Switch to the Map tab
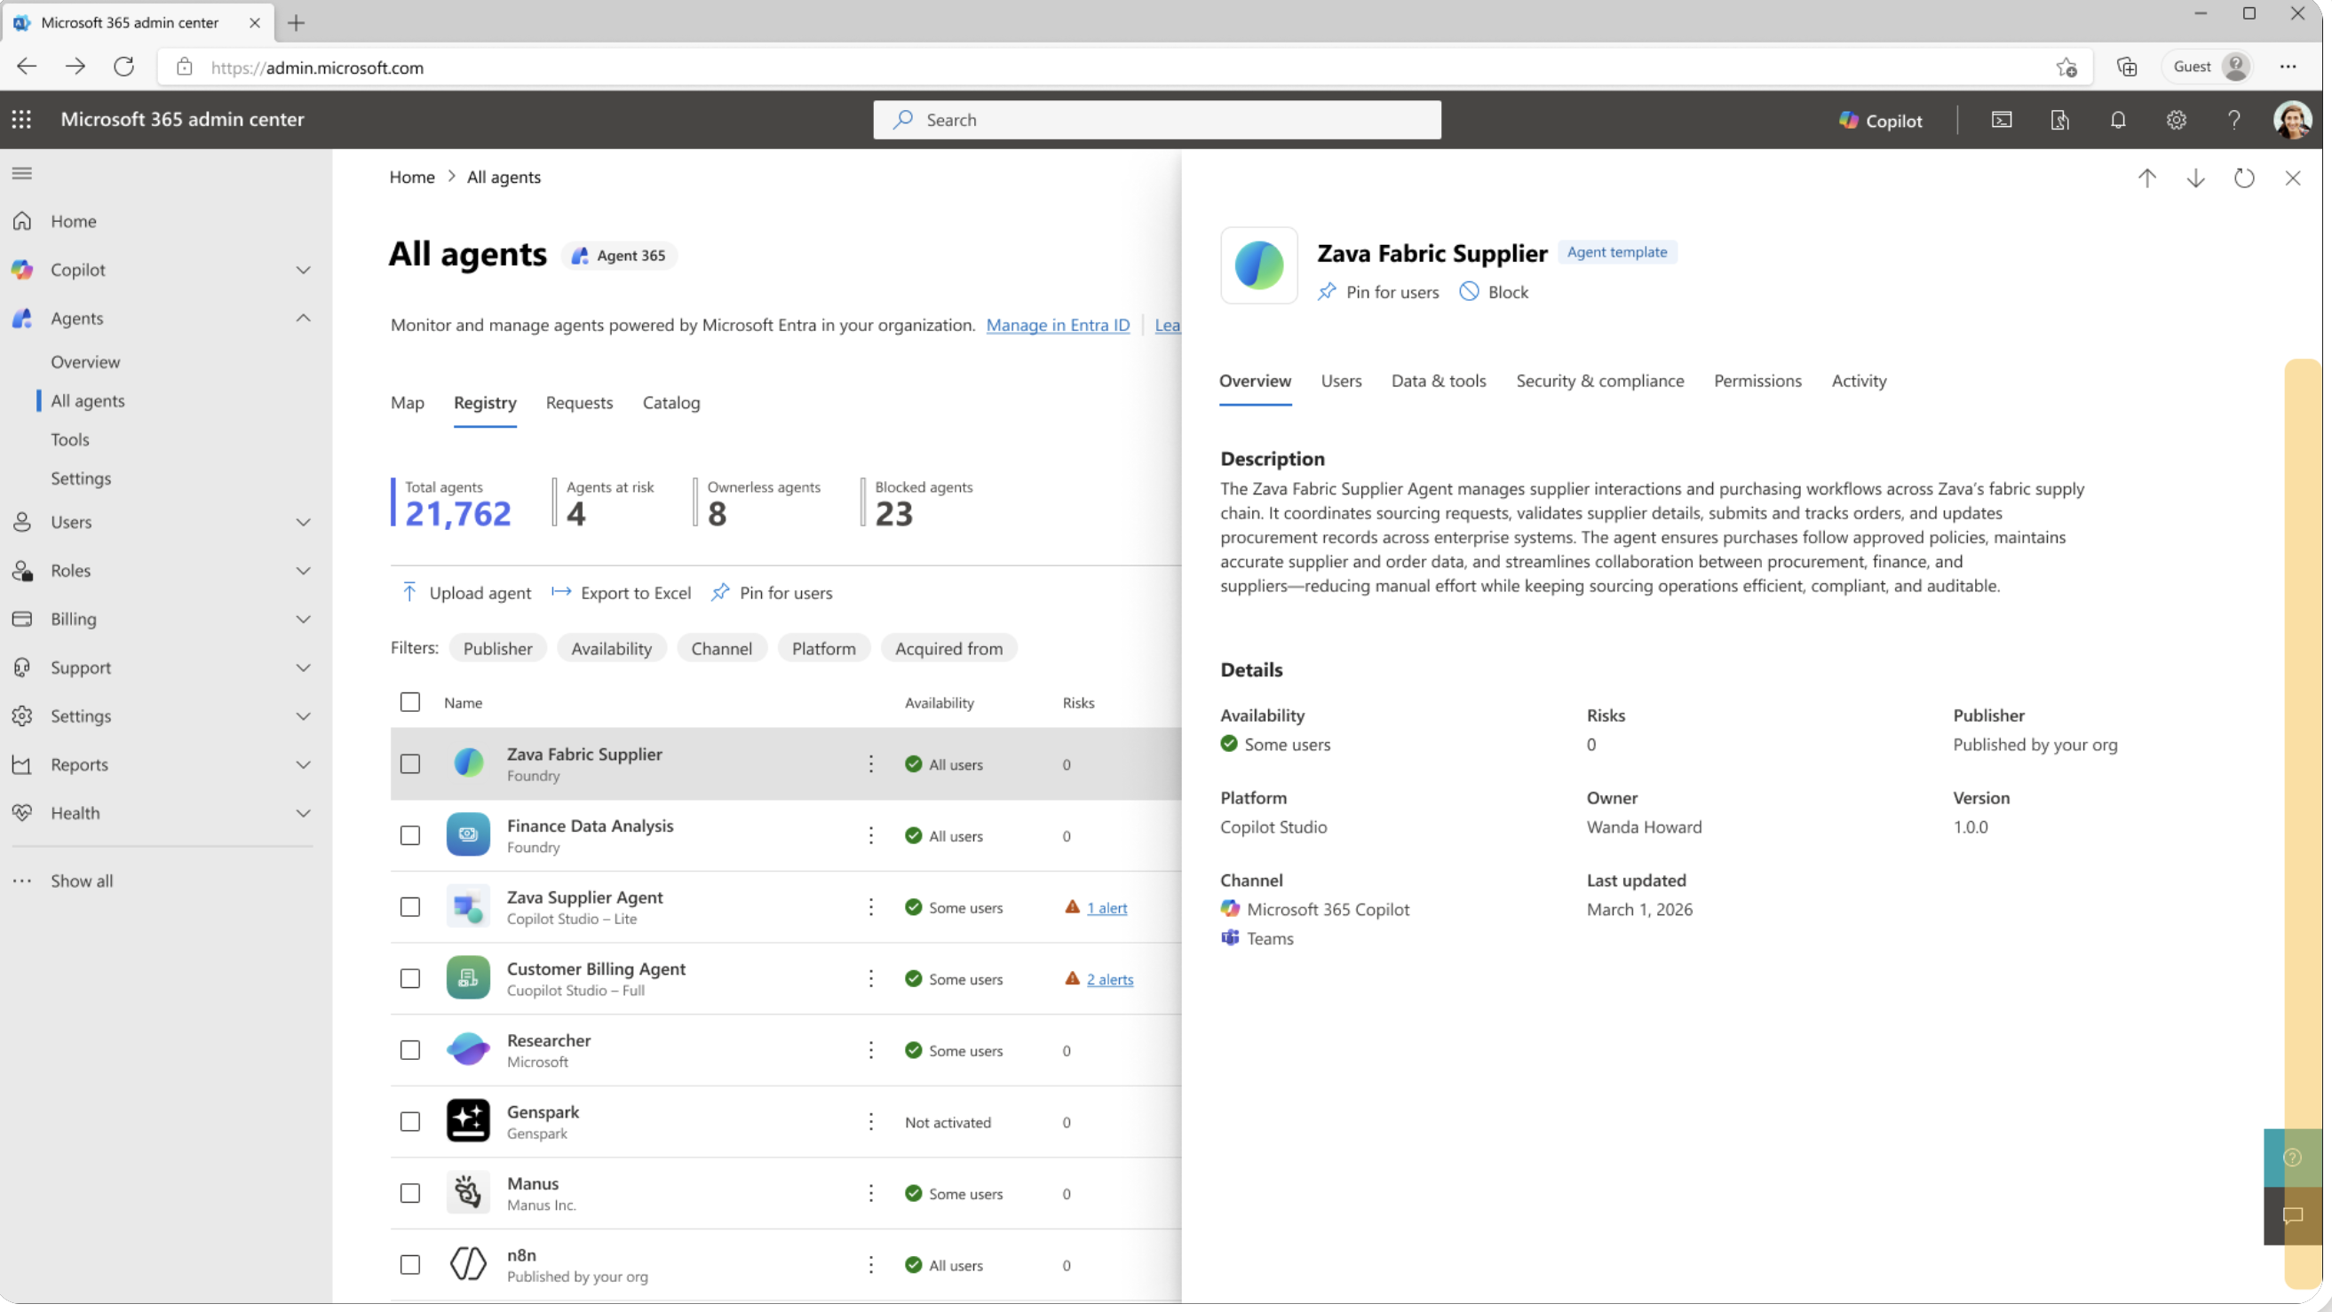The width and height of the screenshot is (2332, 1312). coord(408,403)
